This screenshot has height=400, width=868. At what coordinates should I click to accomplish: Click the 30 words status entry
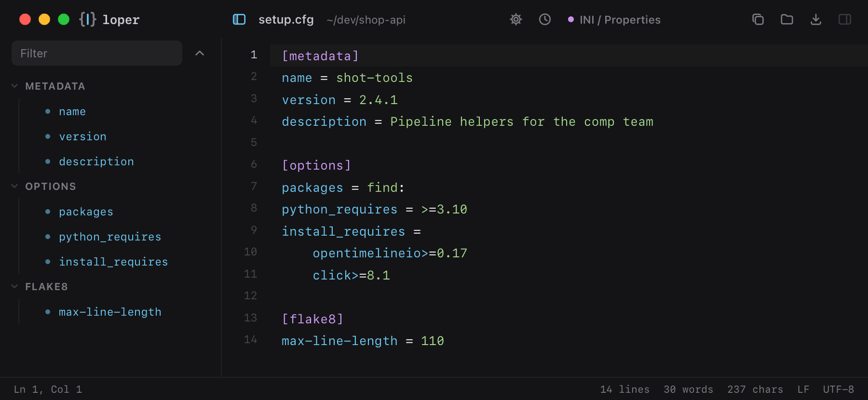coord(688,389)
